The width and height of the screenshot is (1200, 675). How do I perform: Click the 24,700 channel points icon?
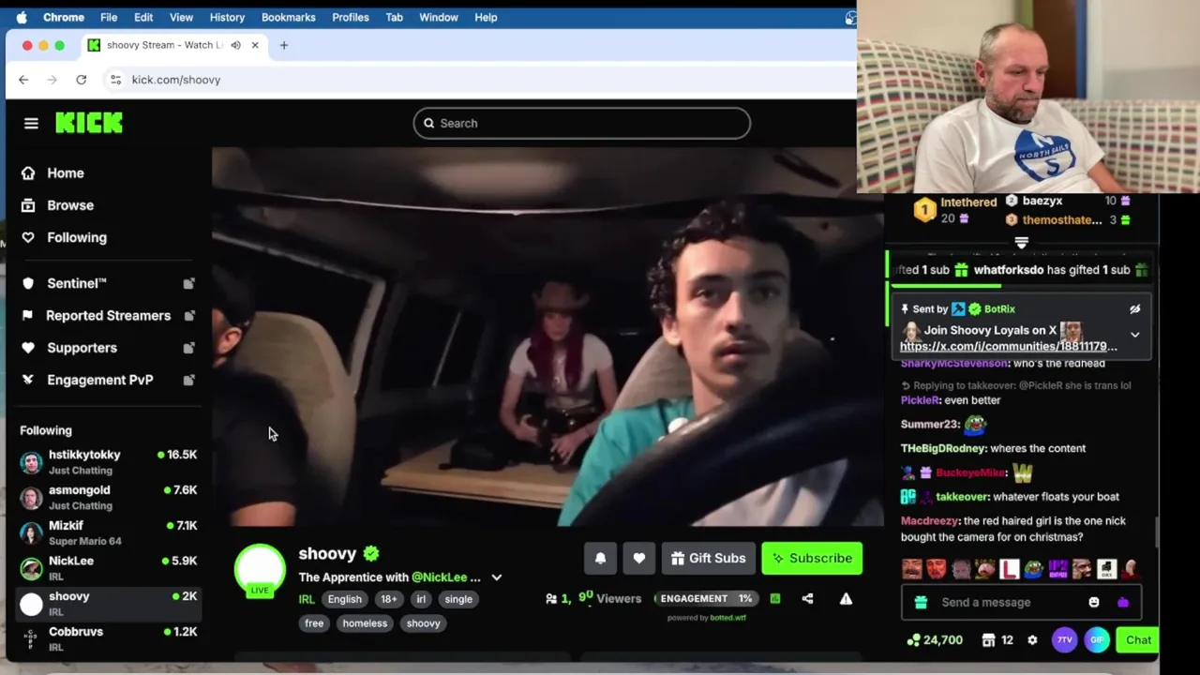click(913, 639)
